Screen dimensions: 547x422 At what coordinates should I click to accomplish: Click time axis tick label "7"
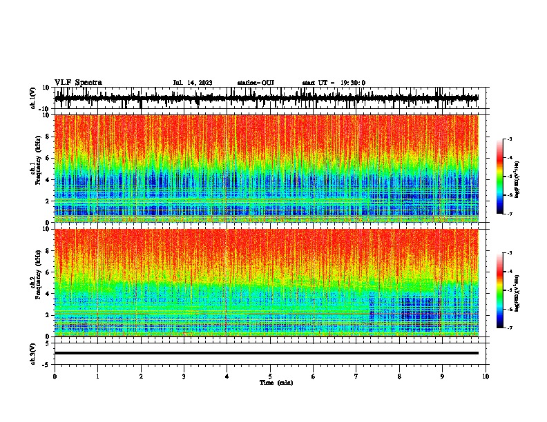pos(356,376)
